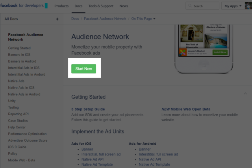Select the Docs tab
Image resolution: width=252 pixels, height=168 pixels.
point(78,6)
